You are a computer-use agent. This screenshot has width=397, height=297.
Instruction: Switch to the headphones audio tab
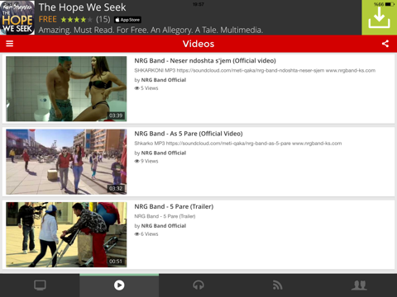pyautogui.click(x=198, y=285)
